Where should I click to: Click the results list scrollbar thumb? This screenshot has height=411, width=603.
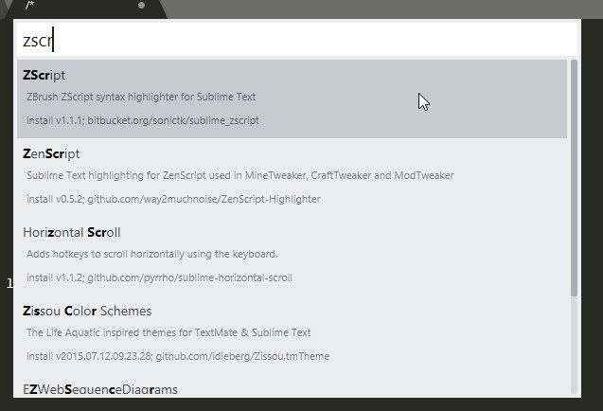[575, 178]
